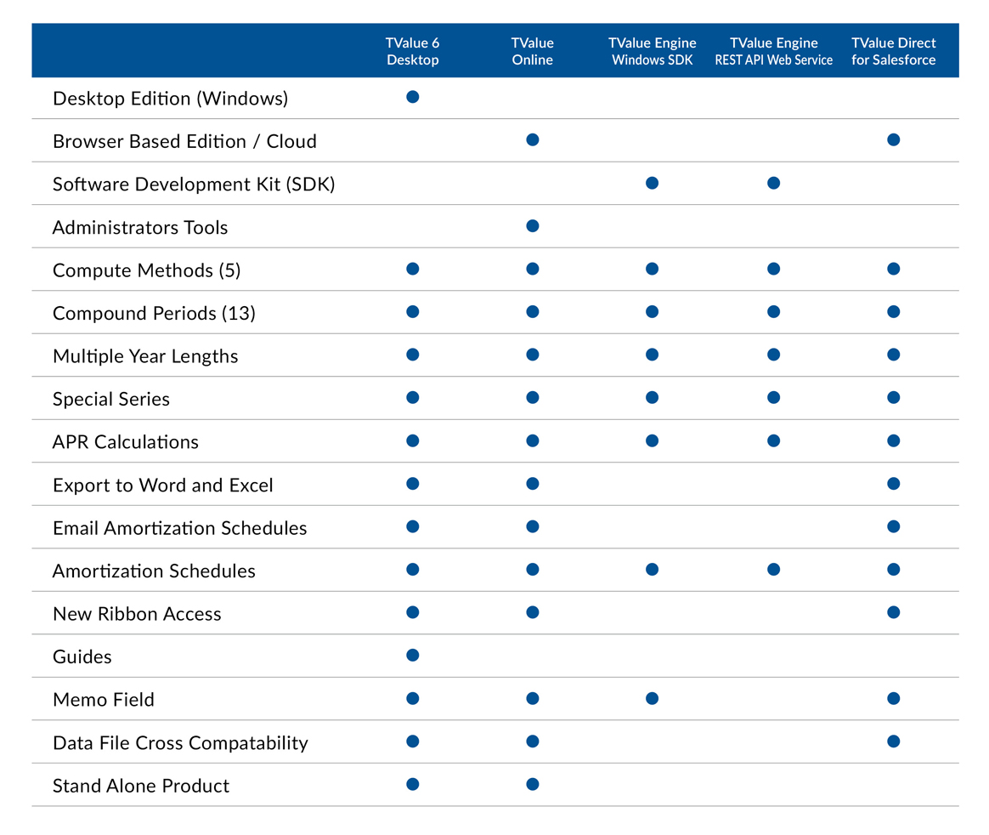Select the Export to Word and Excel label

point(163,485)
